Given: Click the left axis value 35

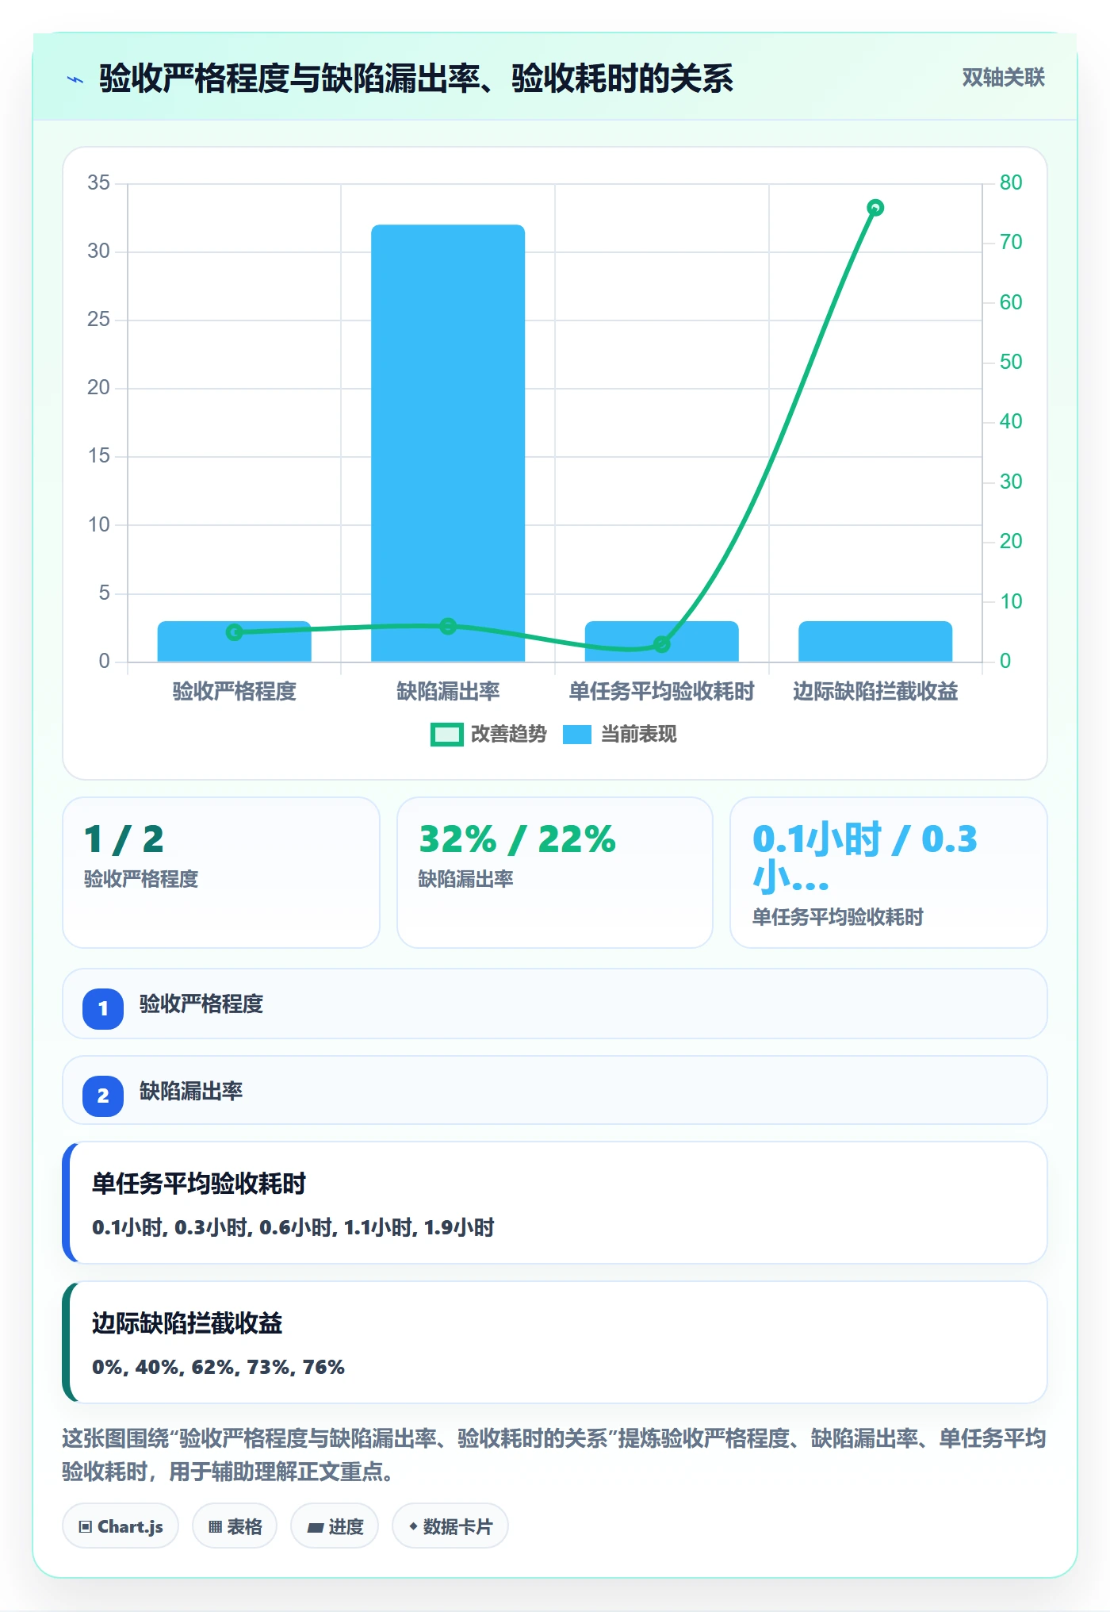Looking at the screenshot, I should pos(98,182).
